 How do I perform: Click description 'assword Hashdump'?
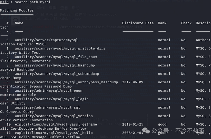click(17, 70)
